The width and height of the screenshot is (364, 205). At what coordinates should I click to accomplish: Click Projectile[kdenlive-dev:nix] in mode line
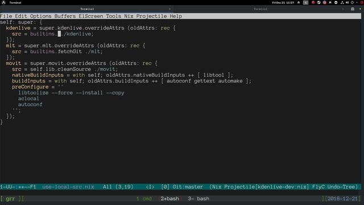pyautogui.click(x=267, y=187)
